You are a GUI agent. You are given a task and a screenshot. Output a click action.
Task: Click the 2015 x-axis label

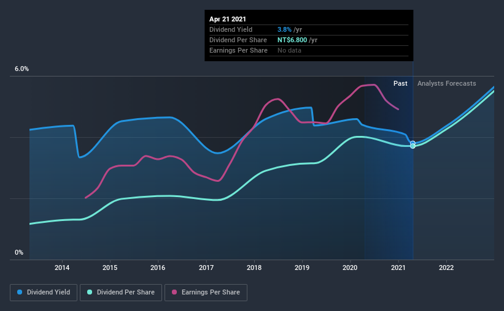pyautogui.click(x=110, y=268)
